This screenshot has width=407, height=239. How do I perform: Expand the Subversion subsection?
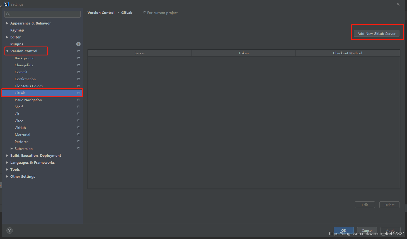(12, 149)
